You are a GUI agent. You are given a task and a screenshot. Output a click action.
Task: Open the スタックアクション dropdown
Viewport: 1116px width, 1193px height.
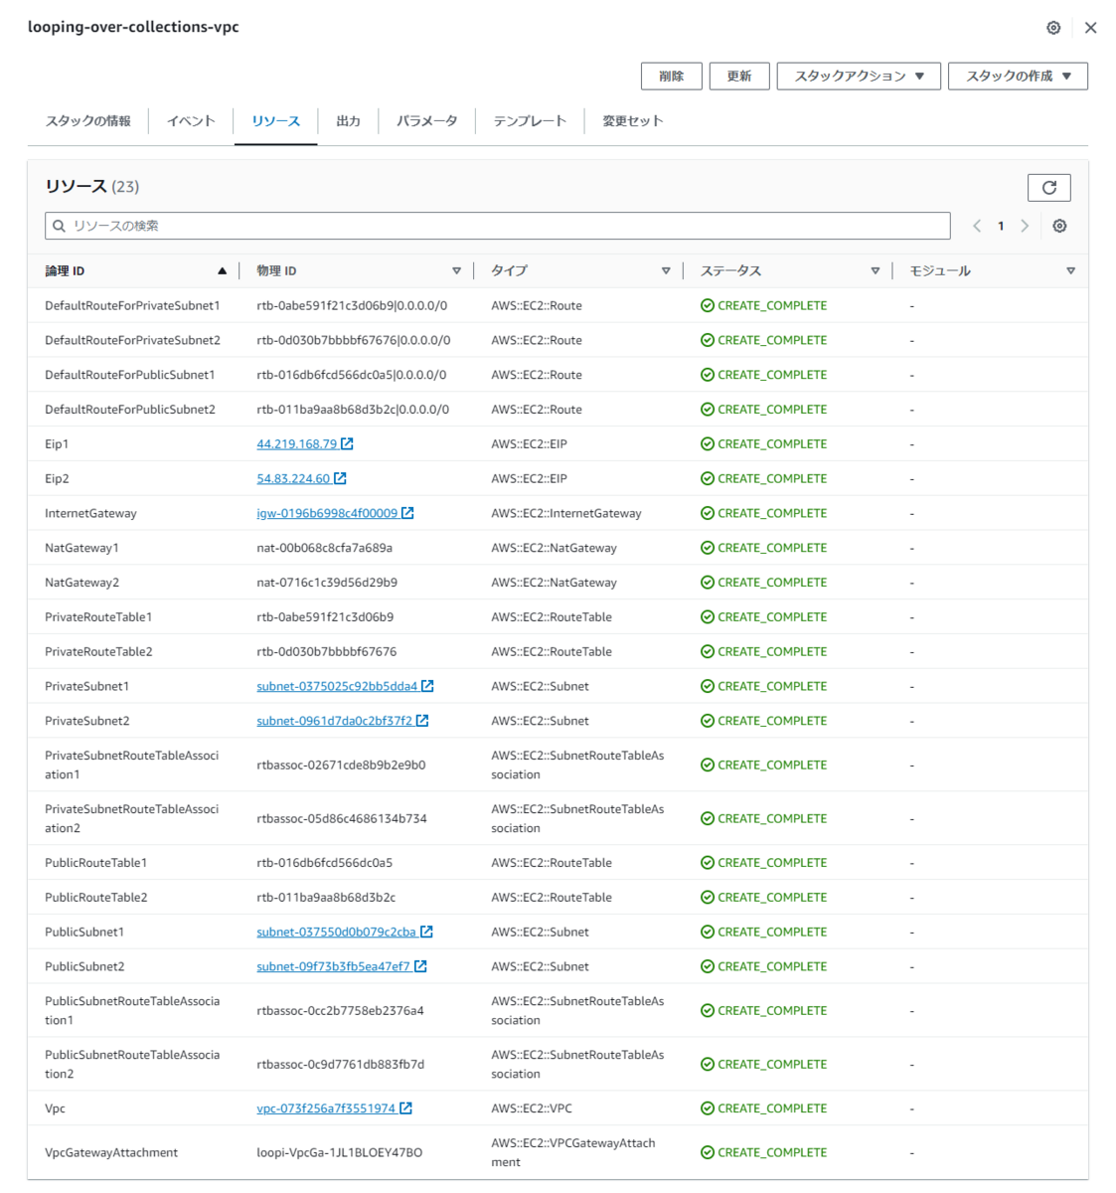click(858, 76)
